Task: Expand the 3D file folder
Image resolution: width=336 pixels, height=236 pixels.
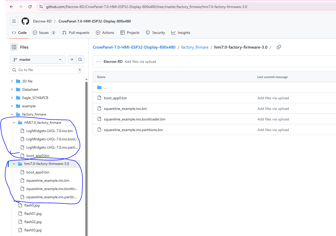Action: click(x=12, y=81)
